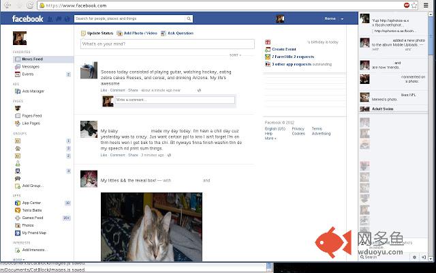Click browser back arrow
Image resolution: width=436 pixels, height=273 pixels.
point(7,5)
